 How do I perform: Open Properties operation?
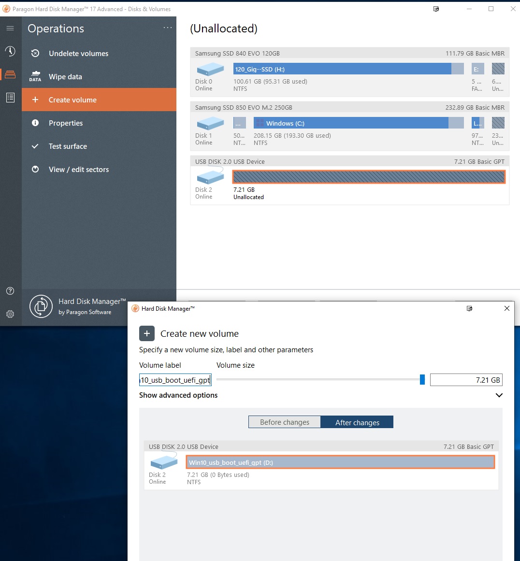pyautogui.click(x=99, y=123)
